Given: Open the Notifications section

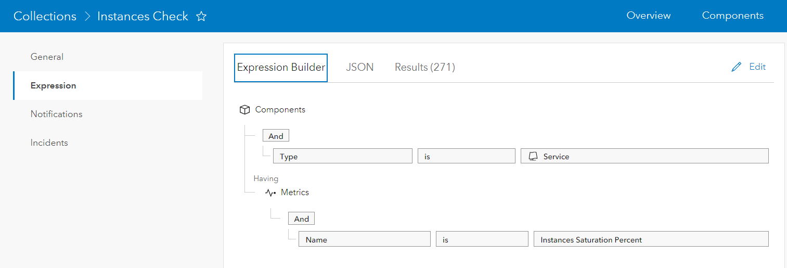Looking at the screenshot, I should 56,114.
